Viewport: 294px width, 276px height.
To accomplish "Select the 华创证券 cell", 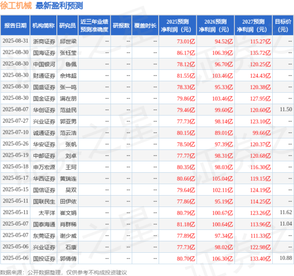I will (x=44, y=110).
